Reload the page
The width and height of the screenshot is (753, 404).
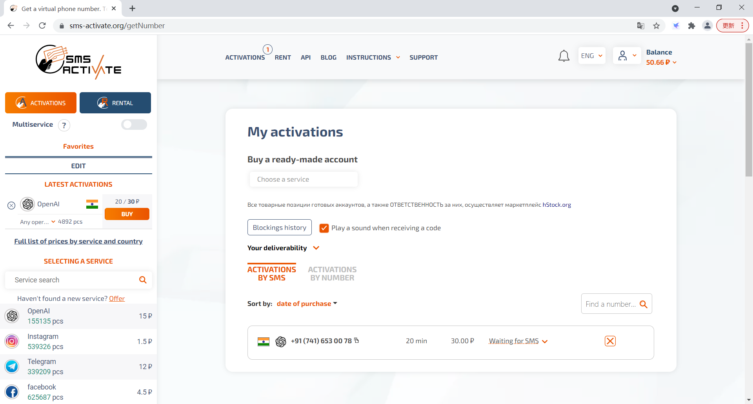point(42,25)
